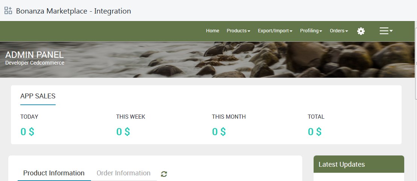Click the Developer Cedcommerce text
Image resolution: width=417 pixels, height=181 pixels.
[35, 63]
